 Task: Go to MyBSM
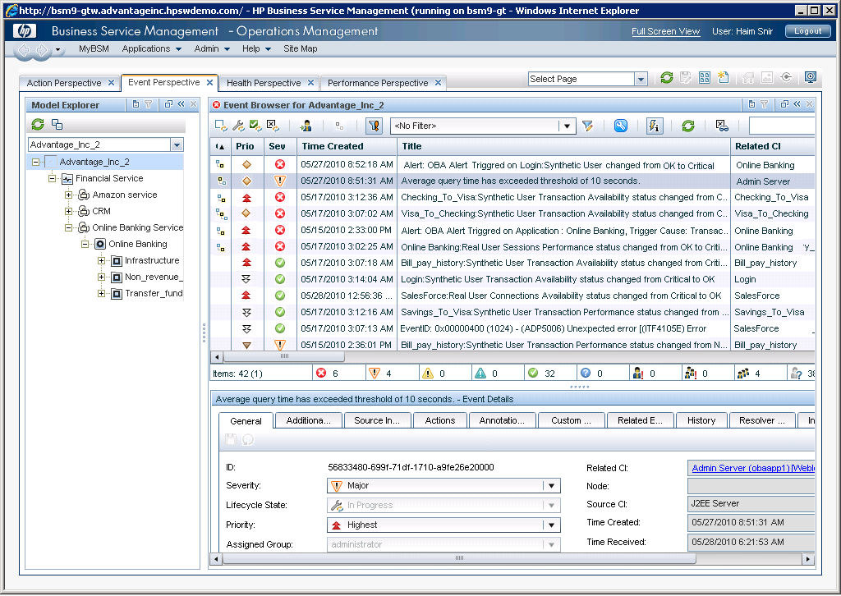click(x=94, y=48)
